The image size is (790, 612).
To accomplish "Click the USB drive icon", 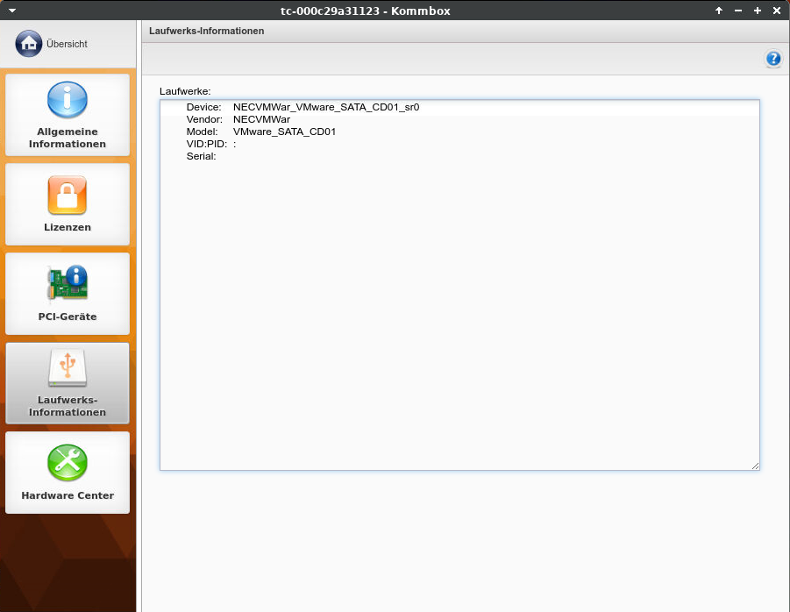I will tap(68, 368).
